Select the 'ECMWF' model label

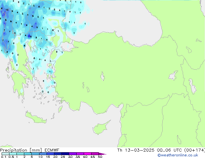[52, 150]
